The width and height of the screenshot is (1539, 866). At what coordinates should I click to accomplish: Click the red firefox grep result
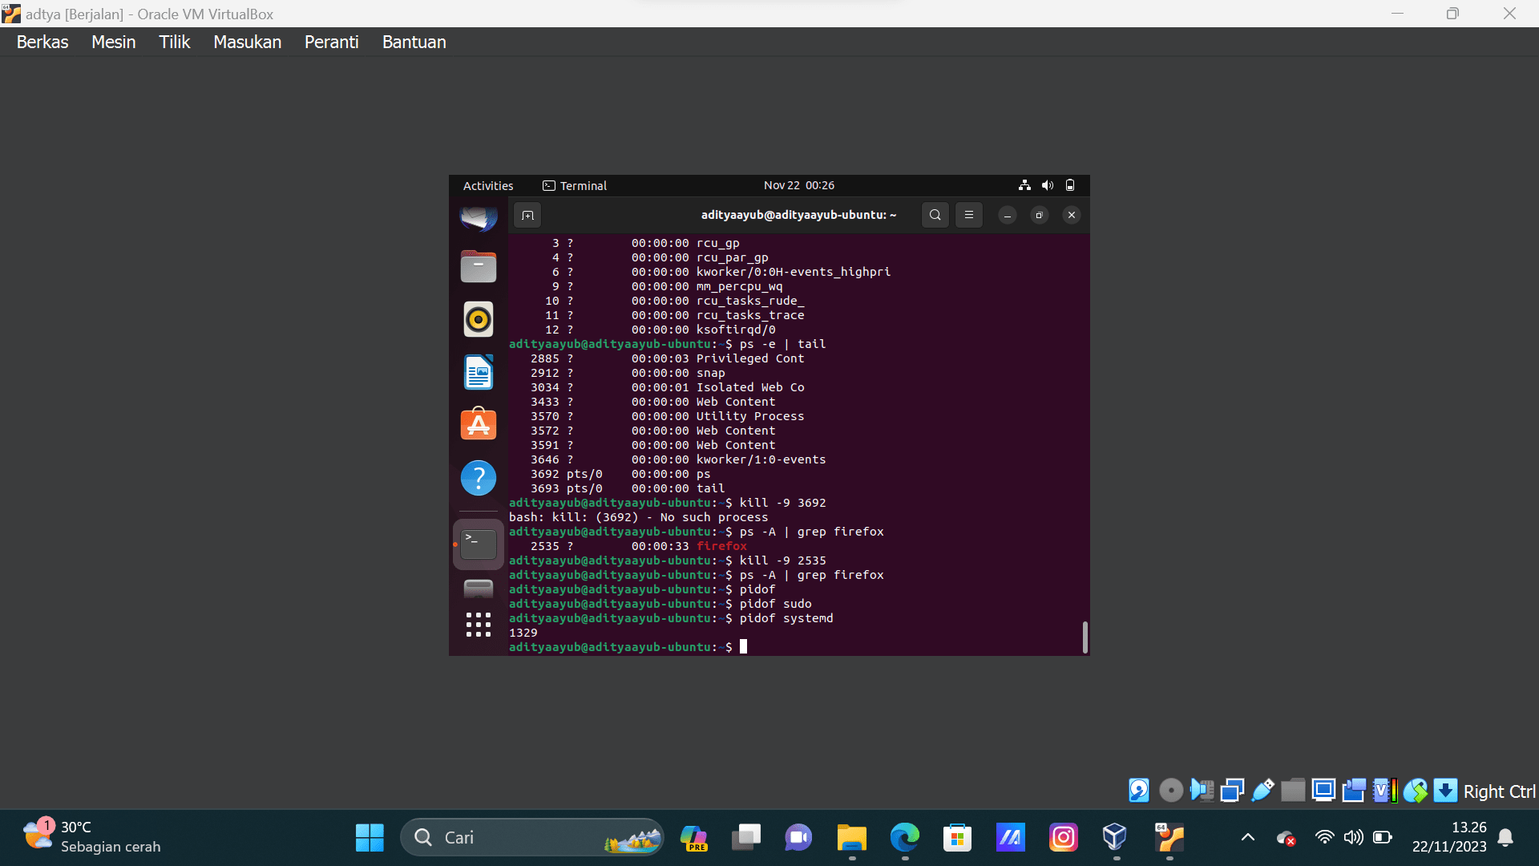pos(721,546)
